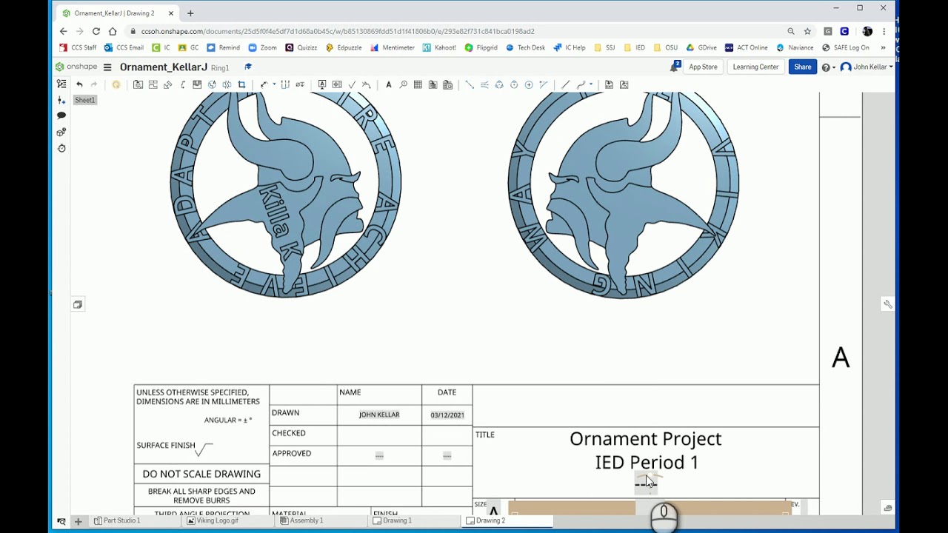This screenshot has width=948, height=533.
Task: Click the 'Ornament Project' title text
Action: pyautogui.click(x=645, y=438)
